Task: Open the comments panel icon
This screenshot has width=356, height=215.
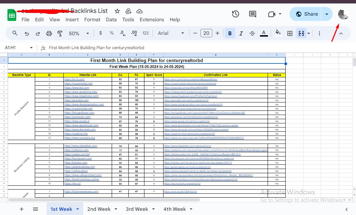Action: [253, 14]
